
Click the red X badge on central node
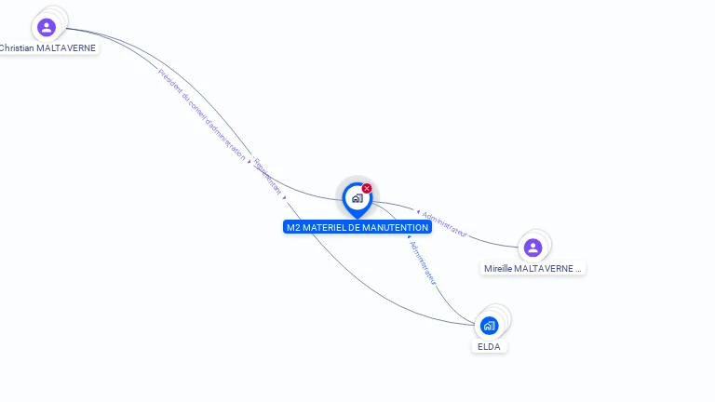(x=367, y=188)
